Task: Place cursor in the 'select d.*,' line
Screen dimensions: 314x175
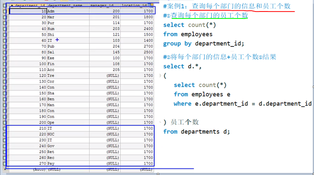Action: (182, 66)
